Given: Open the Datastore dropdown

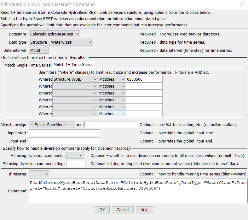Looking at the screenshot, I should (x=55, y=34).
